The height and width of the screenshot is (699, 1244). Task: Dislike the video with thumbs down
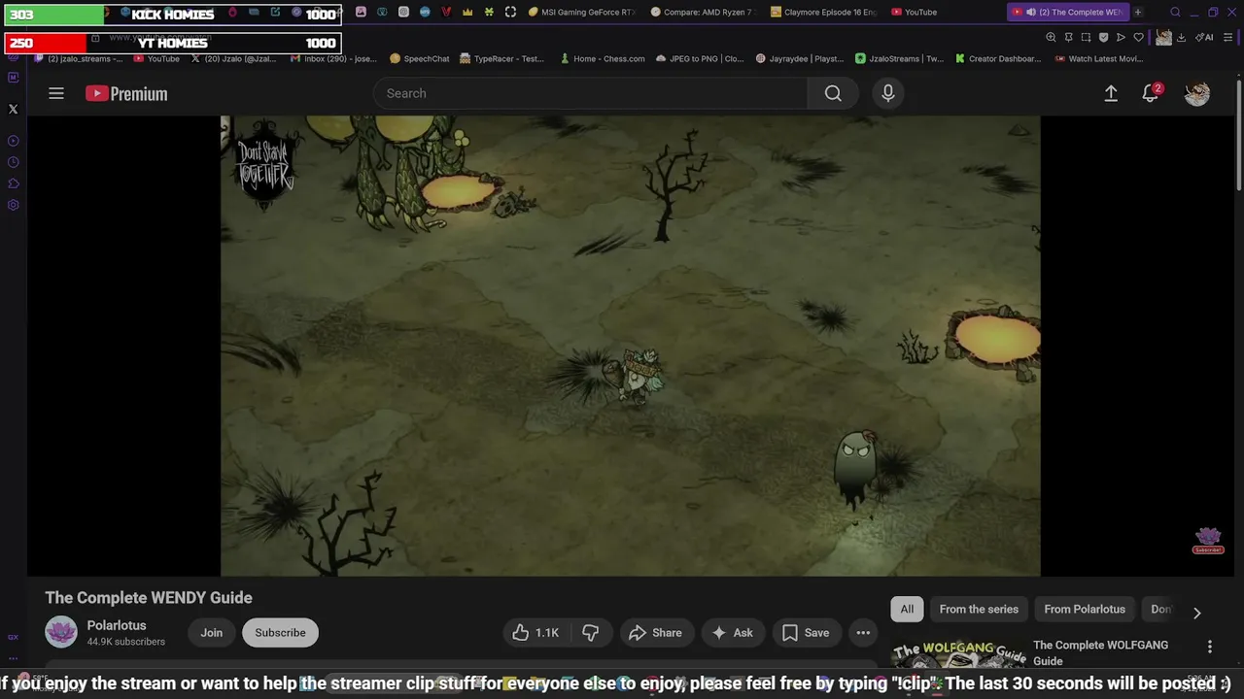591,633
